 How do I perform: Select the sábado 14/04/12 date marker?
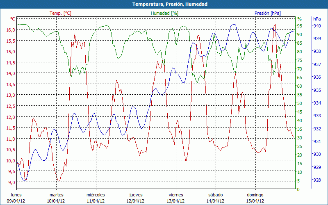coord(215,198)
